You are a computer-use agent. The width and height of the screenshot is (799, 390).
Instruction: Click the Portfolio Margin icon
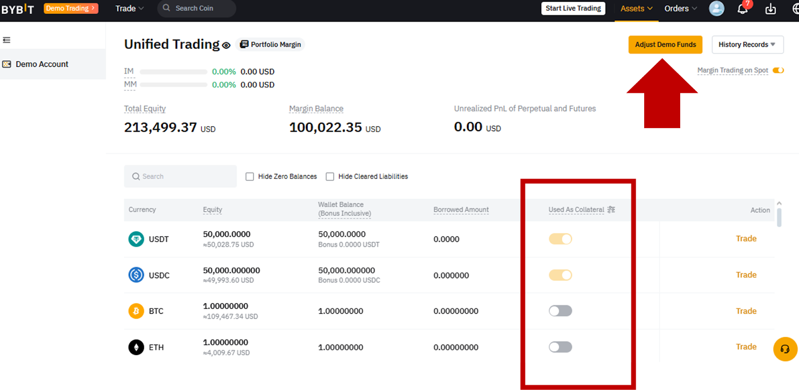coord(244,44)
